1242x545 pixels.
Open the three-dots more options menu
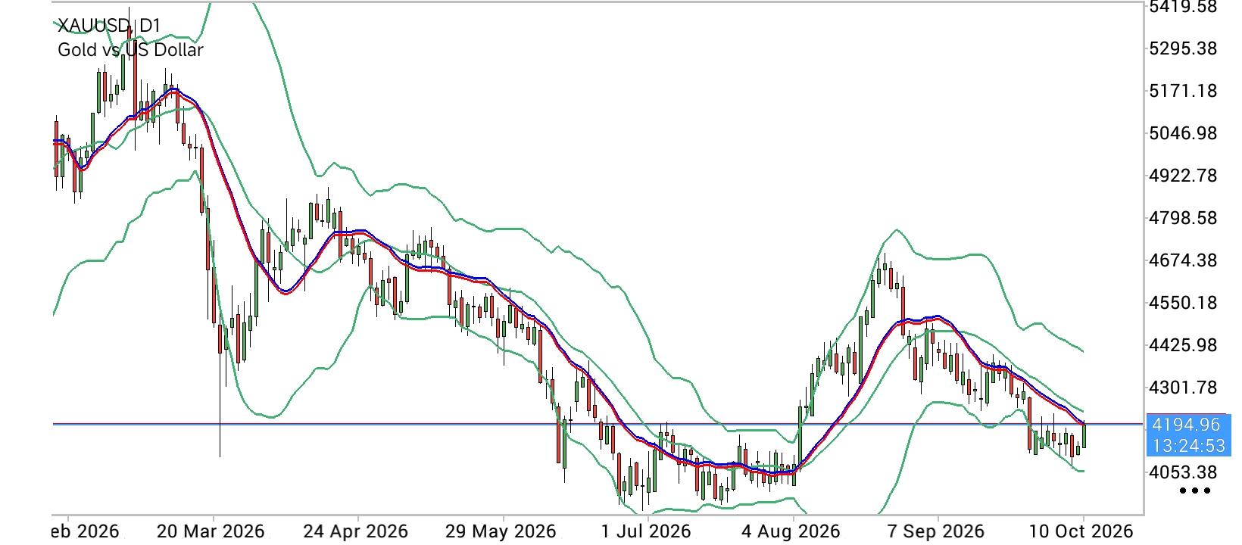pos(1195,490)
